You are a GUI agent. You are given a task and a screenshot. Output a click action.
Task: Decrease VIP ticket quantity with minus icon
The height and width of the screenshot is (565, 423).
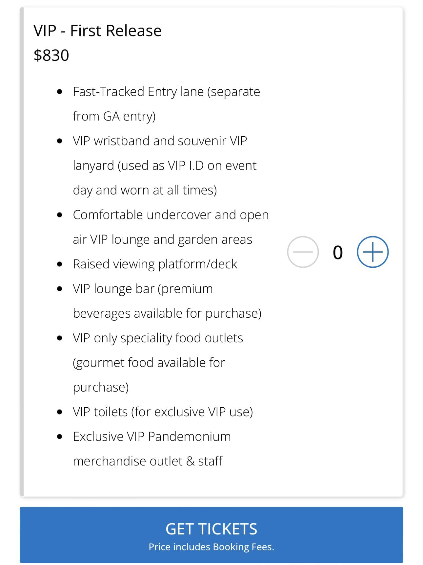tap(303, 252)
